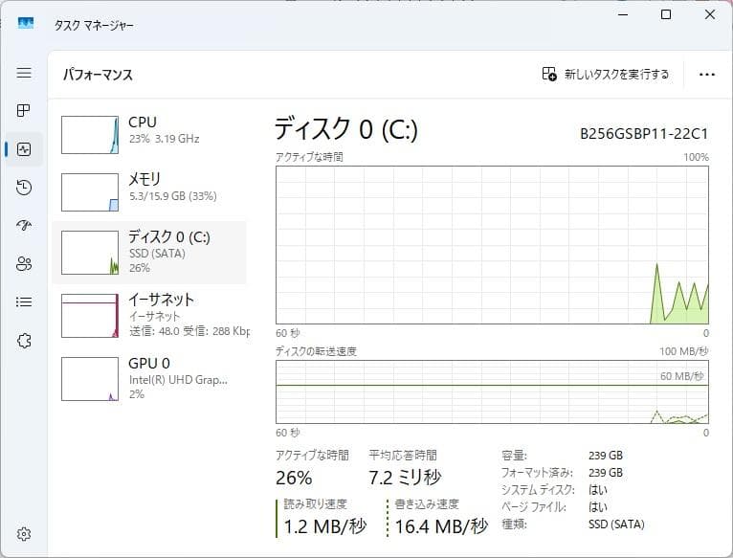Run a new task via 新しいタスクを実行する

(x=606, y=74)
